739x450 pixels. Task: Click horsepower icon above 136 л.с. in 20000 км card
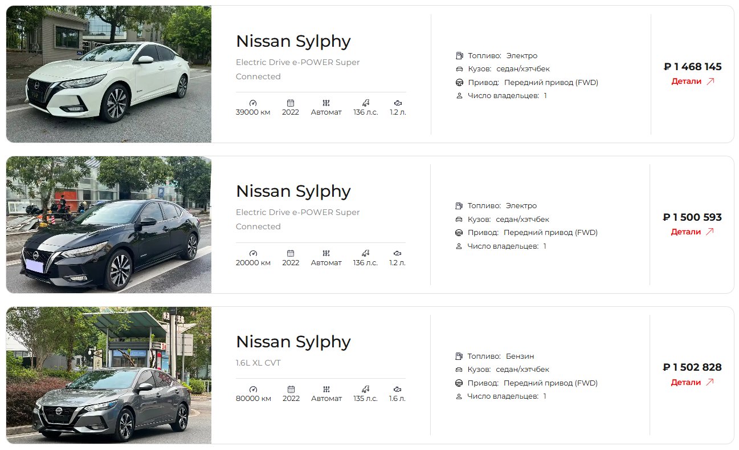point(365,253)
